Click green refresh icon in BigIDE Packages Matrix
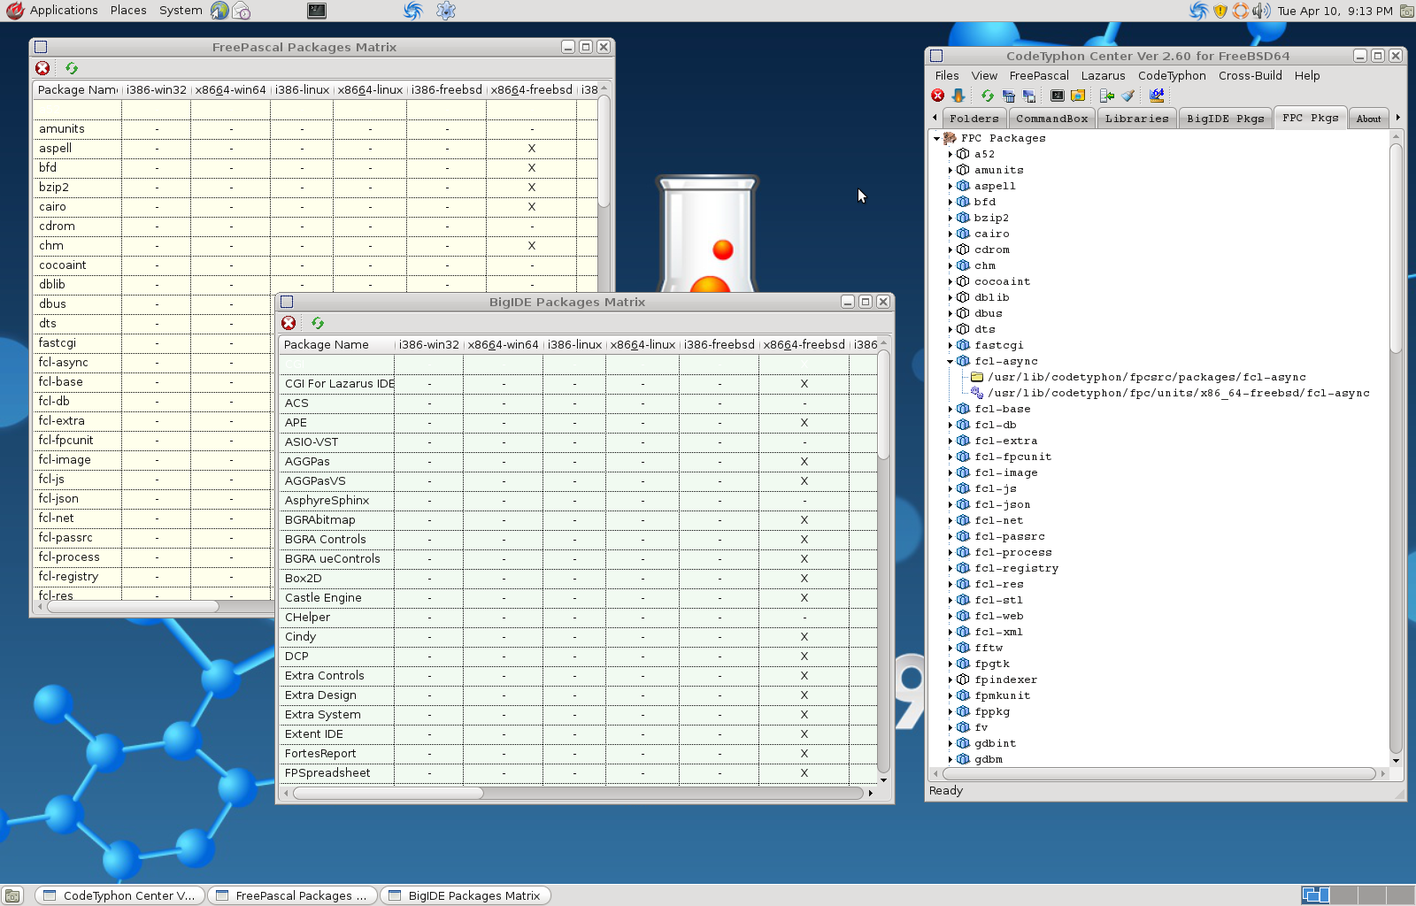 pos(318,323)
